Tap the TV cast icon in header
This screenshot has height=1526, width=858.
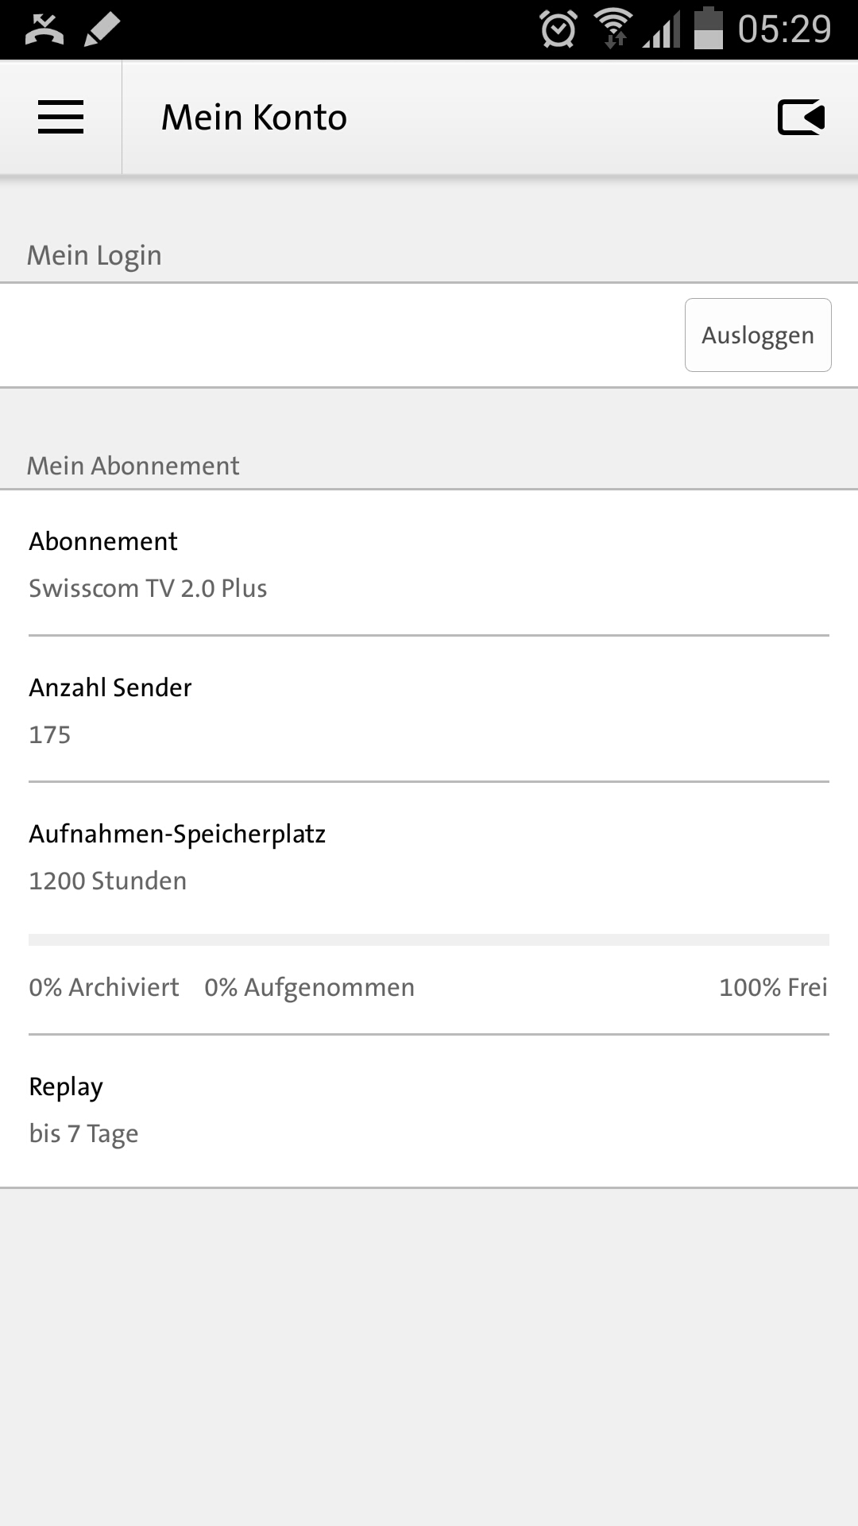[x=801, y=118]
